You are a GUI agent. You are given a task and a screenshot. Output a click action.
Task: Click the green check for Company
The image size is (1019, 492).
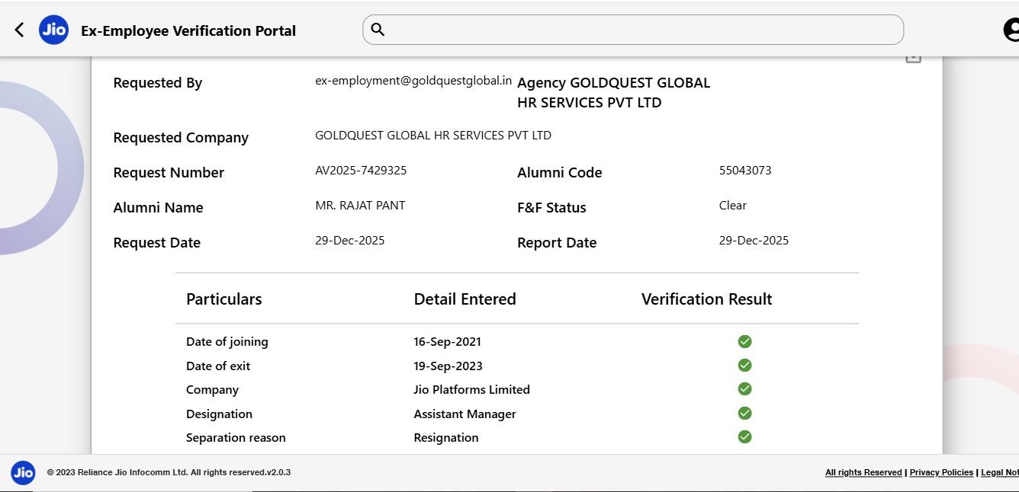744,389
